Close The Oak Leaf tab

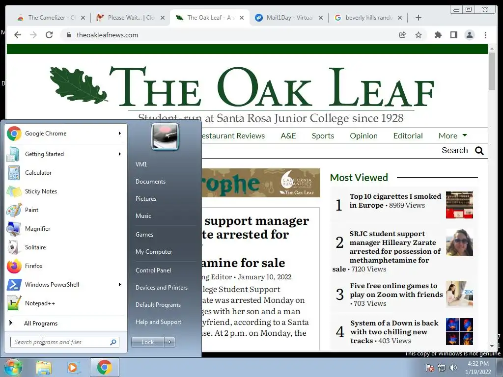coord(242,18)
